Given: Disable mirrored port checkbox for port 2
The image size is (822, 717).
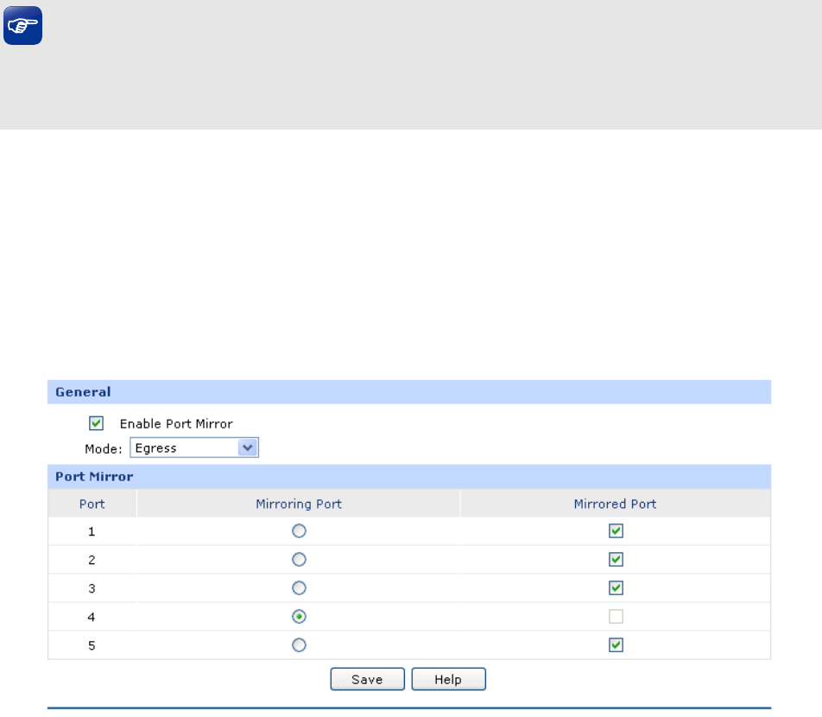Looking at the screenshot, I should click(x=616, y=560).
